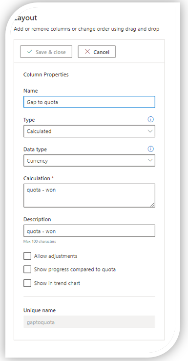Click the resize grip of Calculation box

click(x=152, y=205)
